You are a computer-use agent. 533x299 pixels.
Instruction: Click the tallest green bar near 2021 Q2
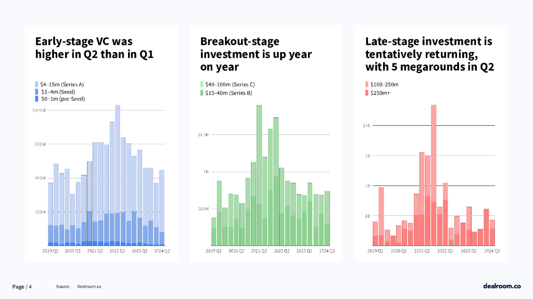tap(259, 171)
